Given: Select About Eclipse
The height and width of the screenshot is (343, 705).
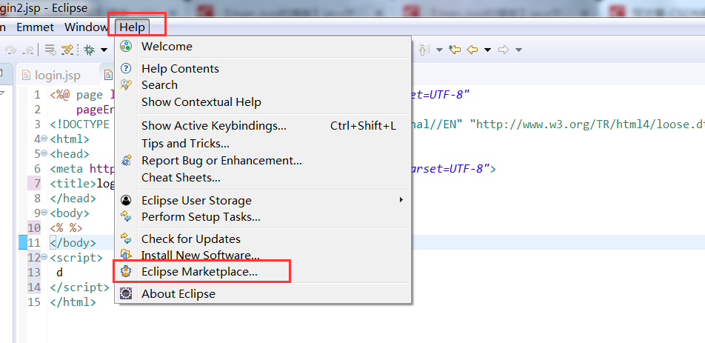Looking at the screenshot, I should (263, 294).
